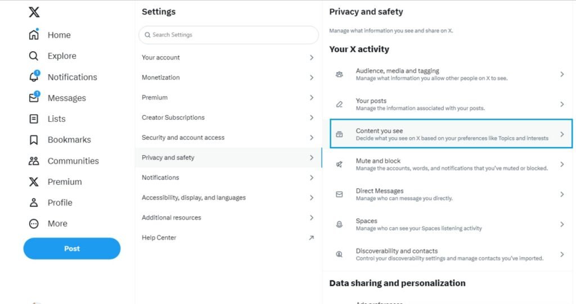The height and width of the screenshot is (304, 576).
Task: Open the Help Center link
Action: 159,238
